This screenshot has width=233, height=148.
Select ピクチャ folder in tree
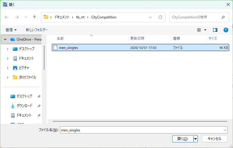pyautogui.click(x=21, y=68)
